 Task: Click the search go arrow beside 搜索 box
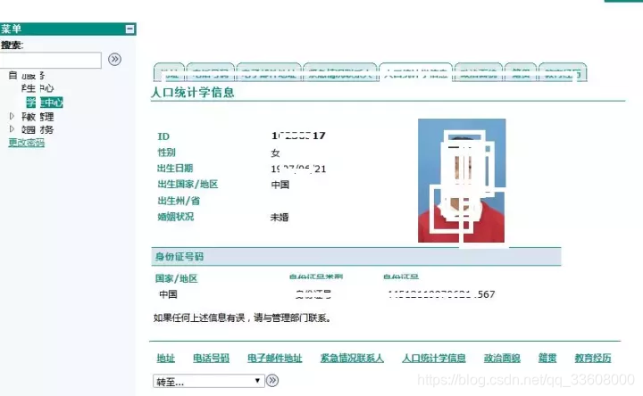click(x=115, y=60)
